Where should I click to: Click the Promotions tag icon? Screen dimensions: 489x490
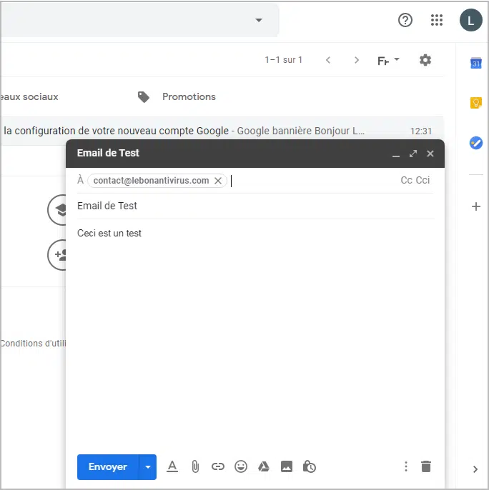click(144, 97)
